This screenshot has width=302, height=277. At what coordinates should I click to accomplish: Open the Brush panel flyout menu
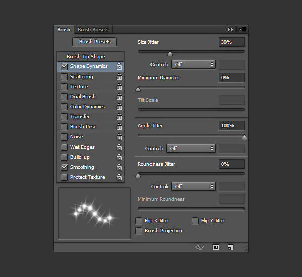pos(243,30)
